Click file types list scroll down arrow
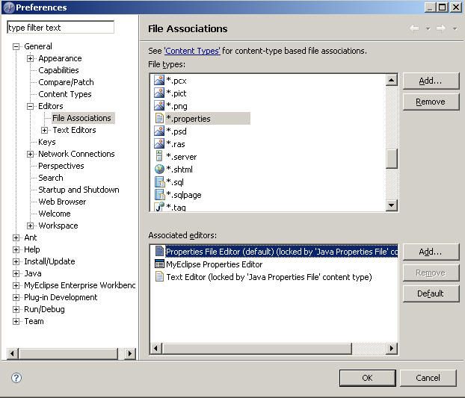The image size is (465, 398). [392, 205]
